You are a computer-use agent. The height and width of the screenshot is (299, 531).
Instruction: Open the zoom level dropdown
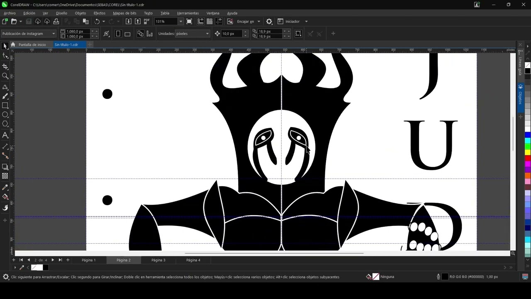pyautogui.click(x=180, y=22)
